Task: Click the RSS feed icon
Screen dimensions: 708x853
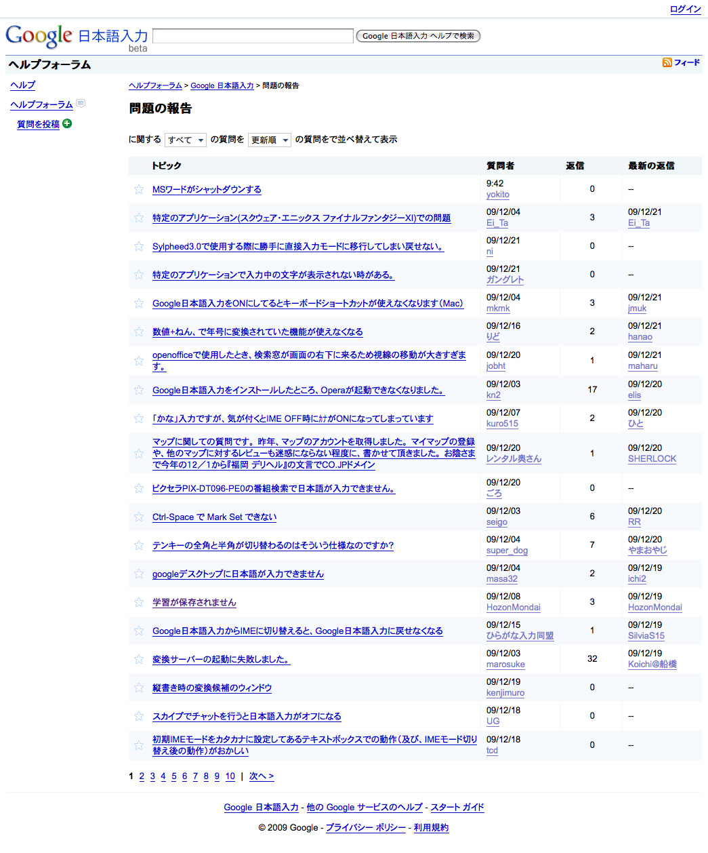Action: pyautogui.click(x=667, y=62)
